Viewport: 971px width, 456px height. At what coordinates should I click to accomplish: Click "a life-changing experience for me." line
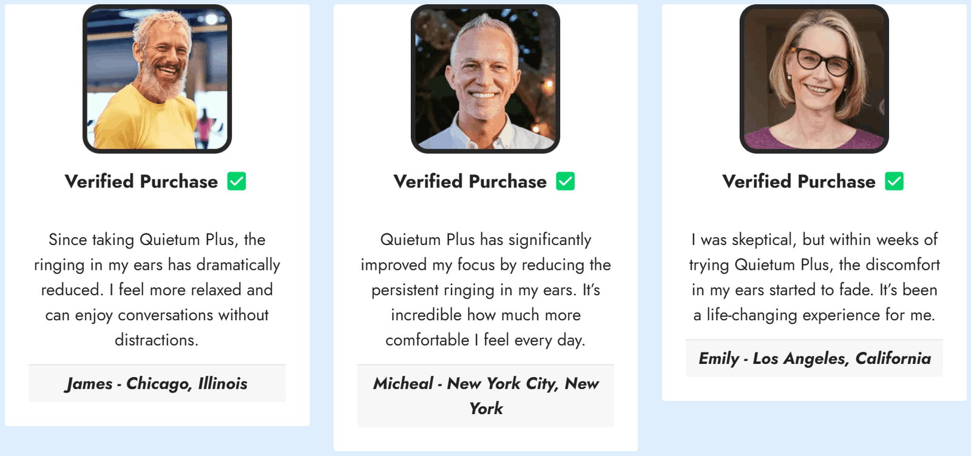click(814, 315)
